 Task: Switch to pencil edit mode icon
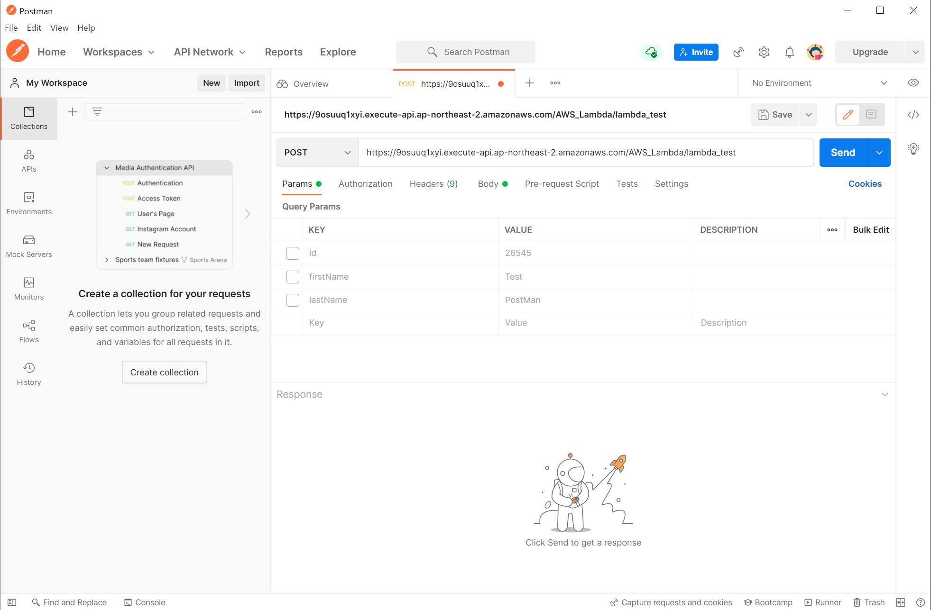[848, 114]
